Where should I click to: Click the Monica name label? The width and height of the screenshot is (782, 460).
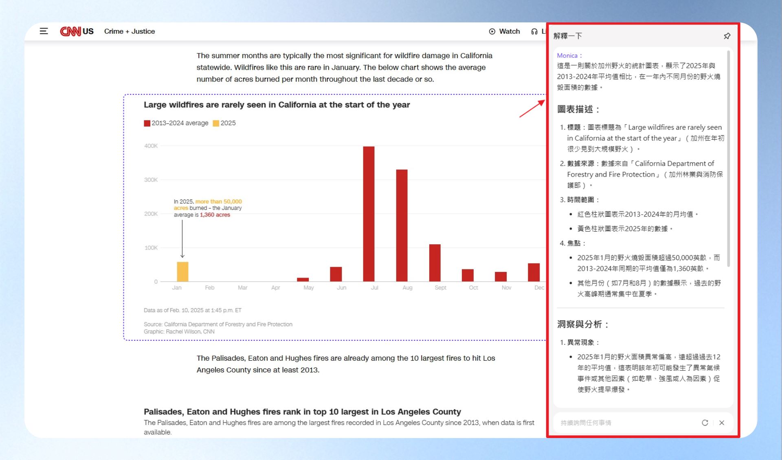pos(567,55)
